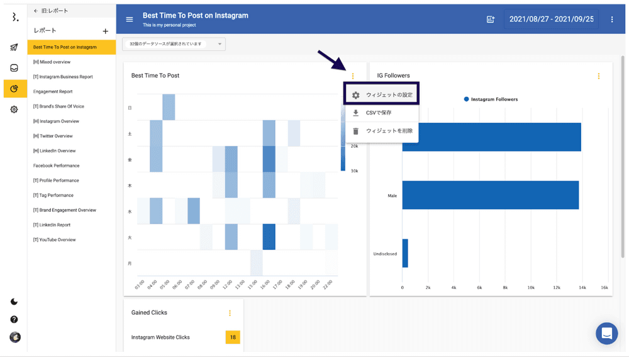
Task: Choose CSVで保存 from the widget menu
Action: (x=379, y=113)
